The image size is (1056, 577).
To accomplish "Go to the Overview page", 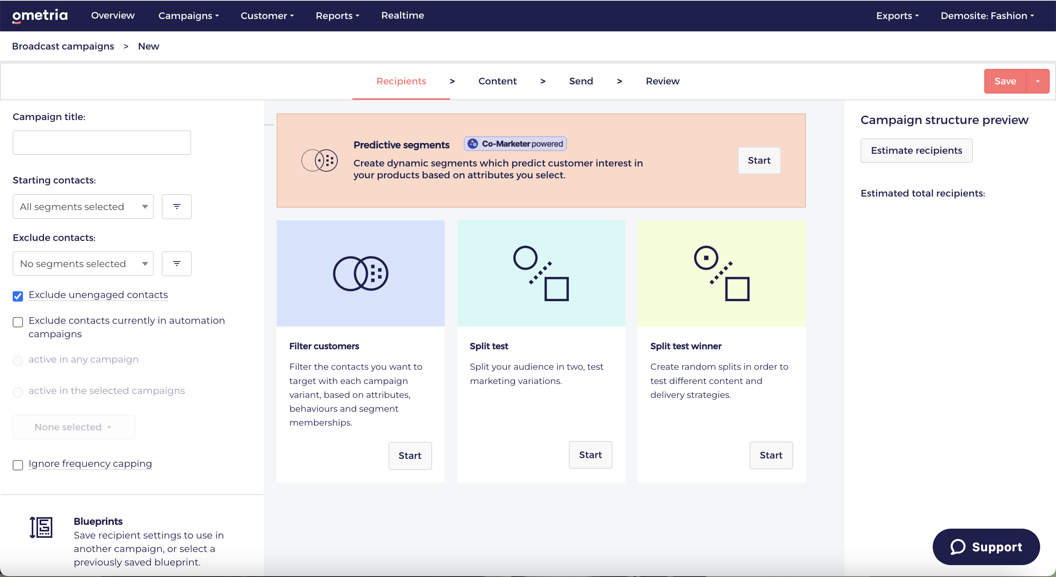I will pyautogui.click(x=113, y=15).
